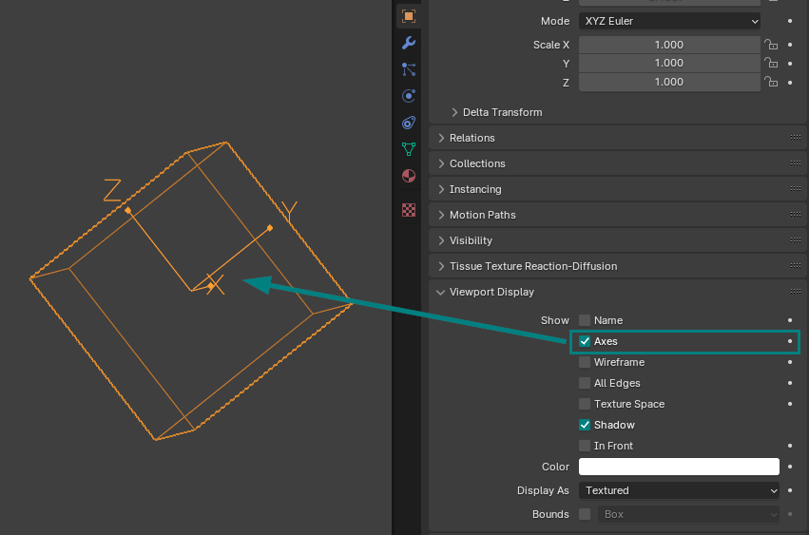Open the Object properties tab icon

tap(409, 16)
